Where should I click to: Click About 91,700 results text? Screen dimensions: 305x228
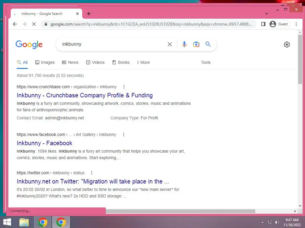[50, 75]
